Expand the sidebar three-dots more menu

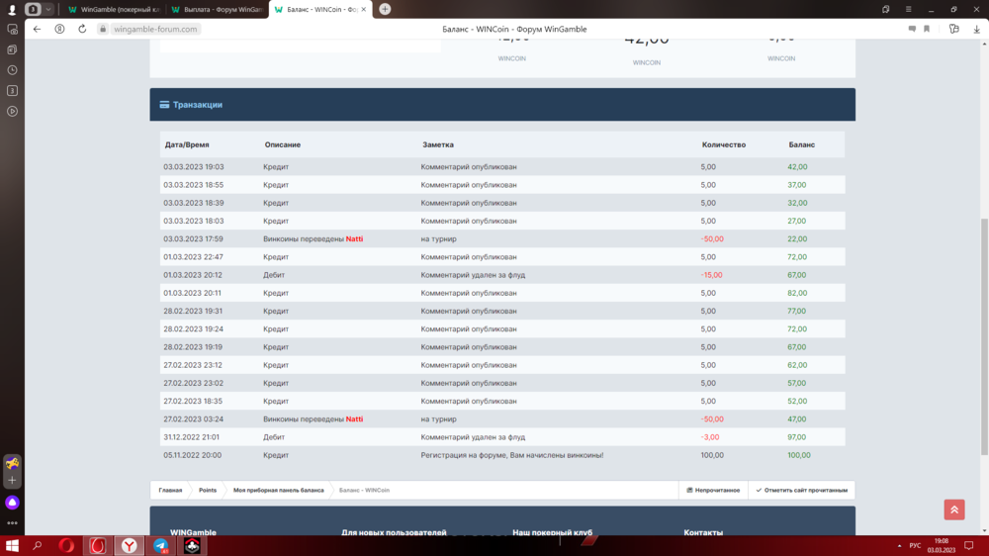(12, 522)
